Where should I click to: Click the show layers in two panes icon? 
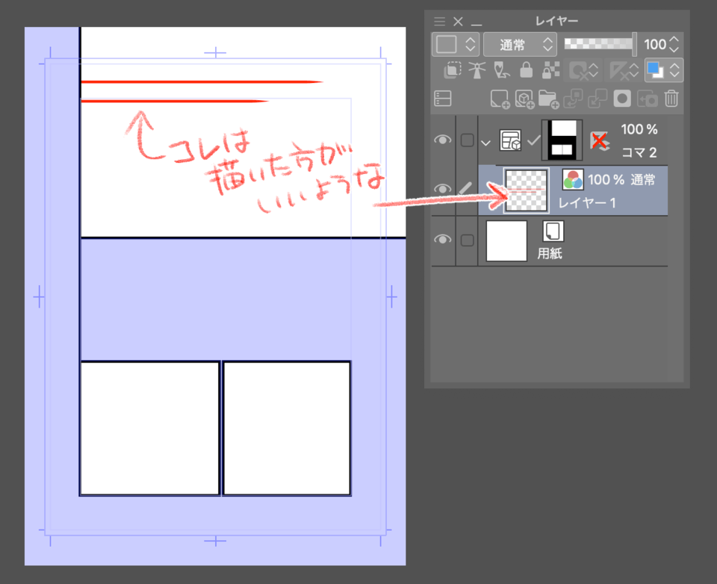(x=443, y=99)
